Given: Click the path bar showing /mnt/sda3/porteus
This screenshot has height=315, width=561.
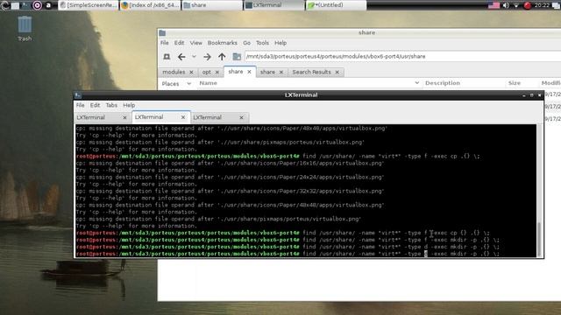Looking at the screenshot, I should [402, 56].
